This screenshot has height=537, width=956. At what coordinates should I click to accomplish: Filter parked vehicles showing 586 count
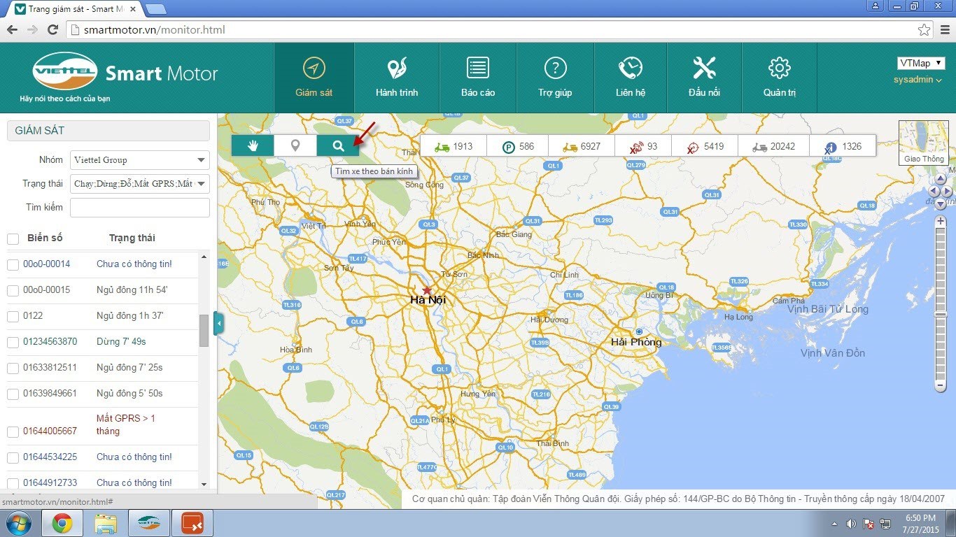tap(517, 147)
